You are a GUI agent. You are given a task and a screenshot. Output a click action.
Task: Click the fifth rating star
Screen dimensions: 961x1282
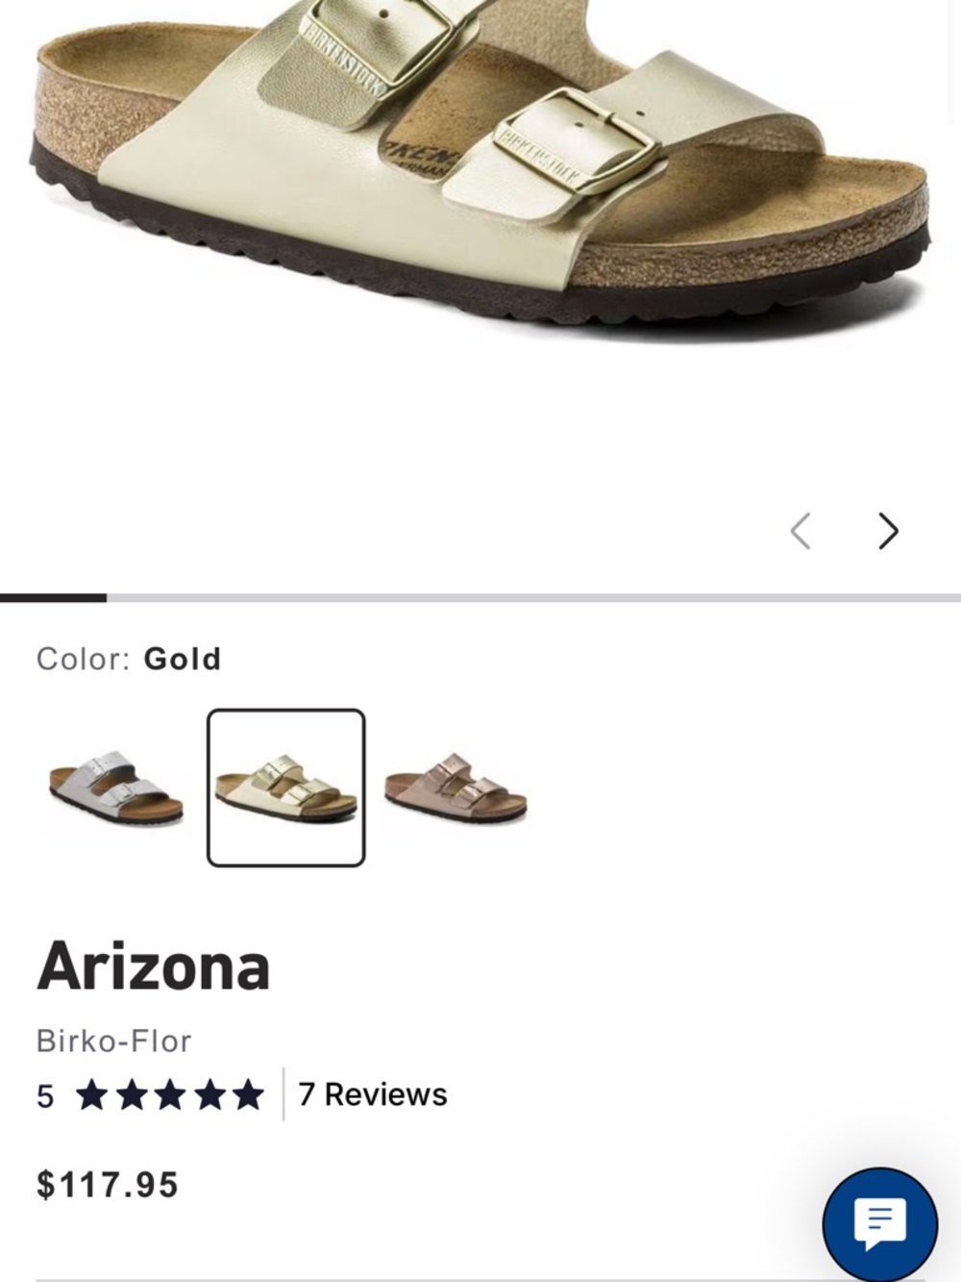249,1093
